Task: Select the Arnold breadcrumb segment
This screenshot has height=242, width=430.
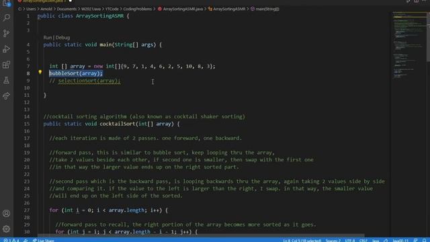Action: pos(46,9)
